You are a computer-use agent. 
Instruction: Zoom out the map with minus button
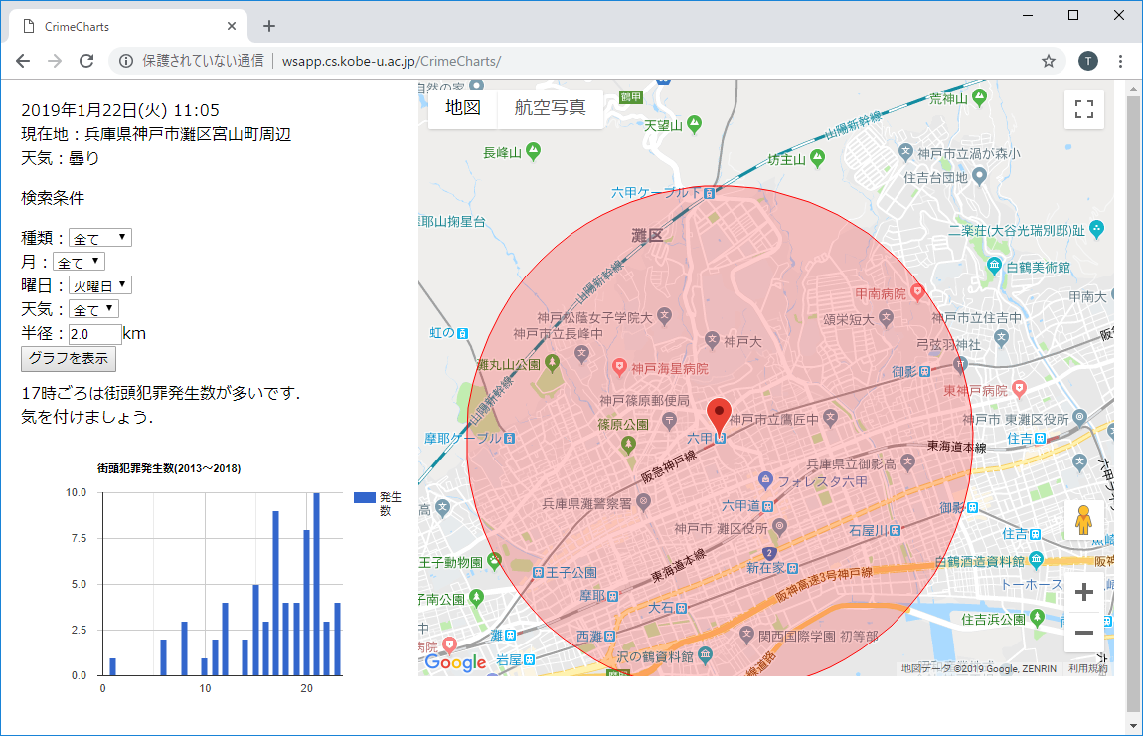pos(1084,633)
